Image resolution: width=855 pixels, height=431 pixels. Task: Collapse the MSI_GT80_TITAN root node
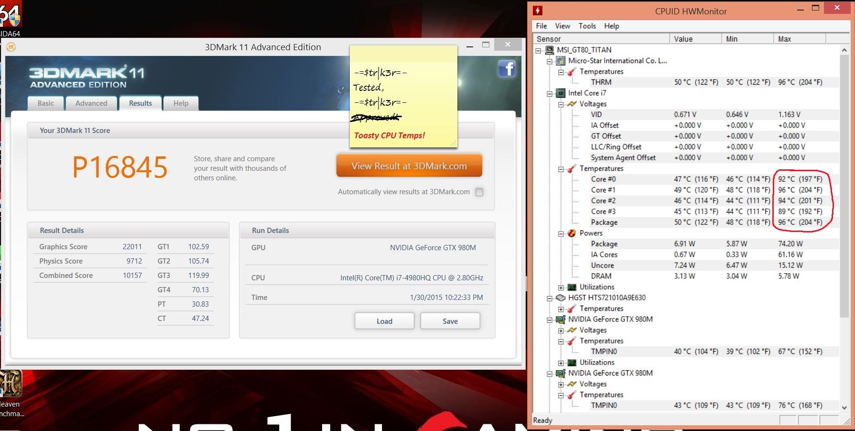(x=539, y=50)
